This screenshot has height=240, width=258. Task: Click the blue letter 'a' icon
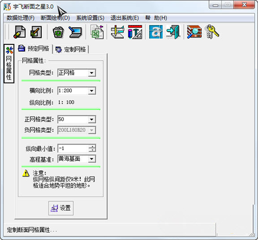point(156,32)
